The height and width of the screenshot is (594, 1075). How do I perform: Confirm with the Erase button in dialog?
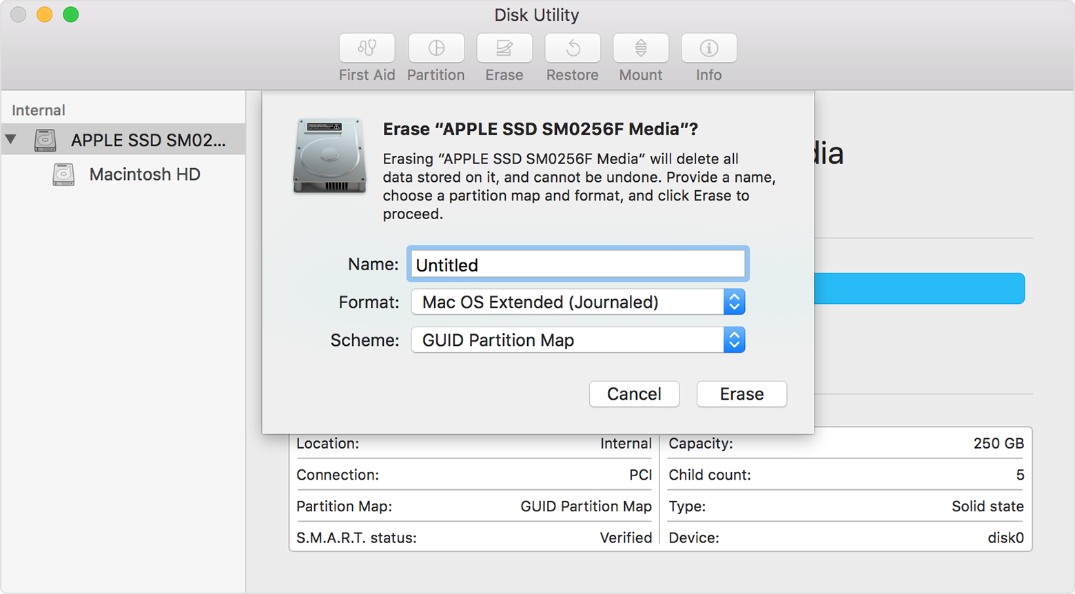[741, 394]
